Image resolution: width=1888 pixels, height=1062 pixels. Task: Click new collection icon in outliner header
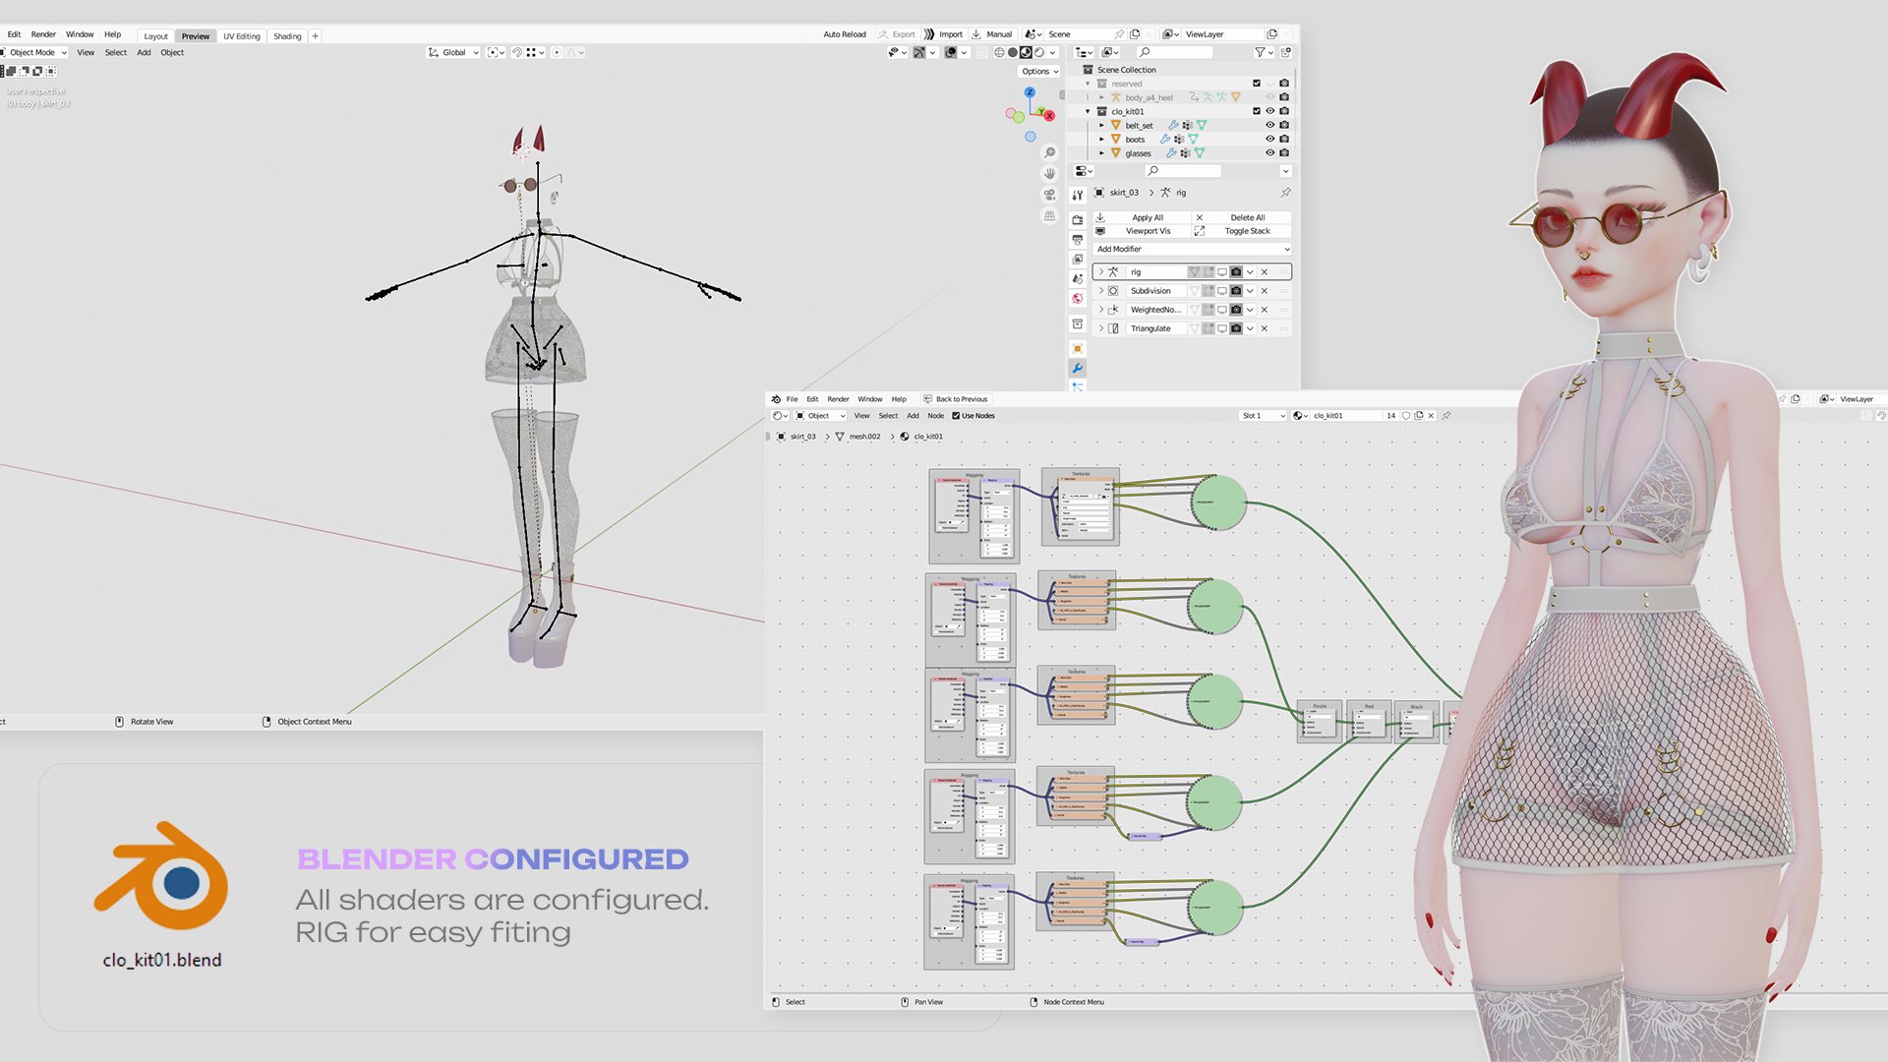(x=1285, y=52)
